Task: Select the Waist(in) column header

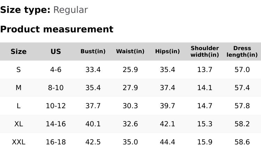Action: pos(130,51)
